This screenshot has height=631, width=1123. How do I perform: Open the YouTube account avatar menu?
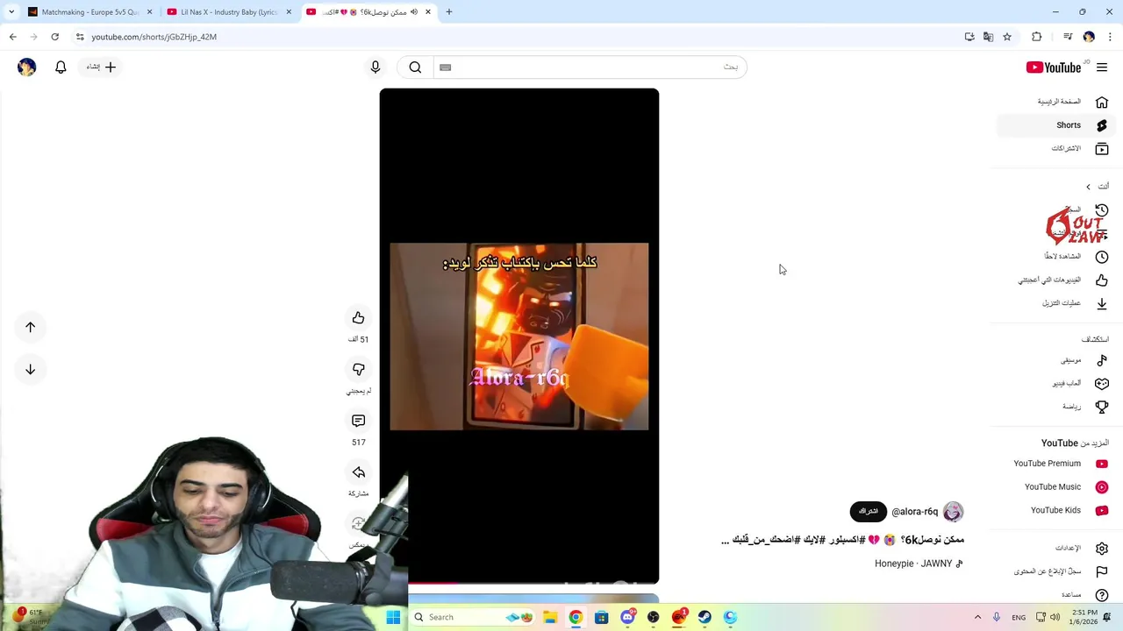[26, 67]
